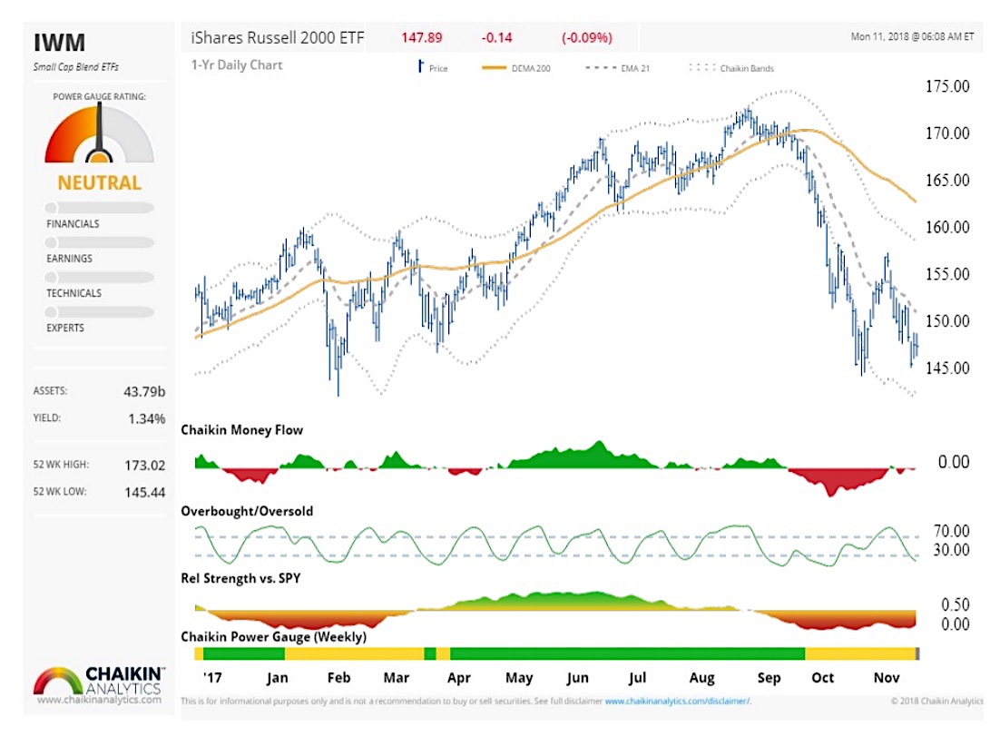This screenshot has width=990, height=746.
Task: Click the Sep label on the time axis
Action: pyautogui.click(x=769, y=679)
